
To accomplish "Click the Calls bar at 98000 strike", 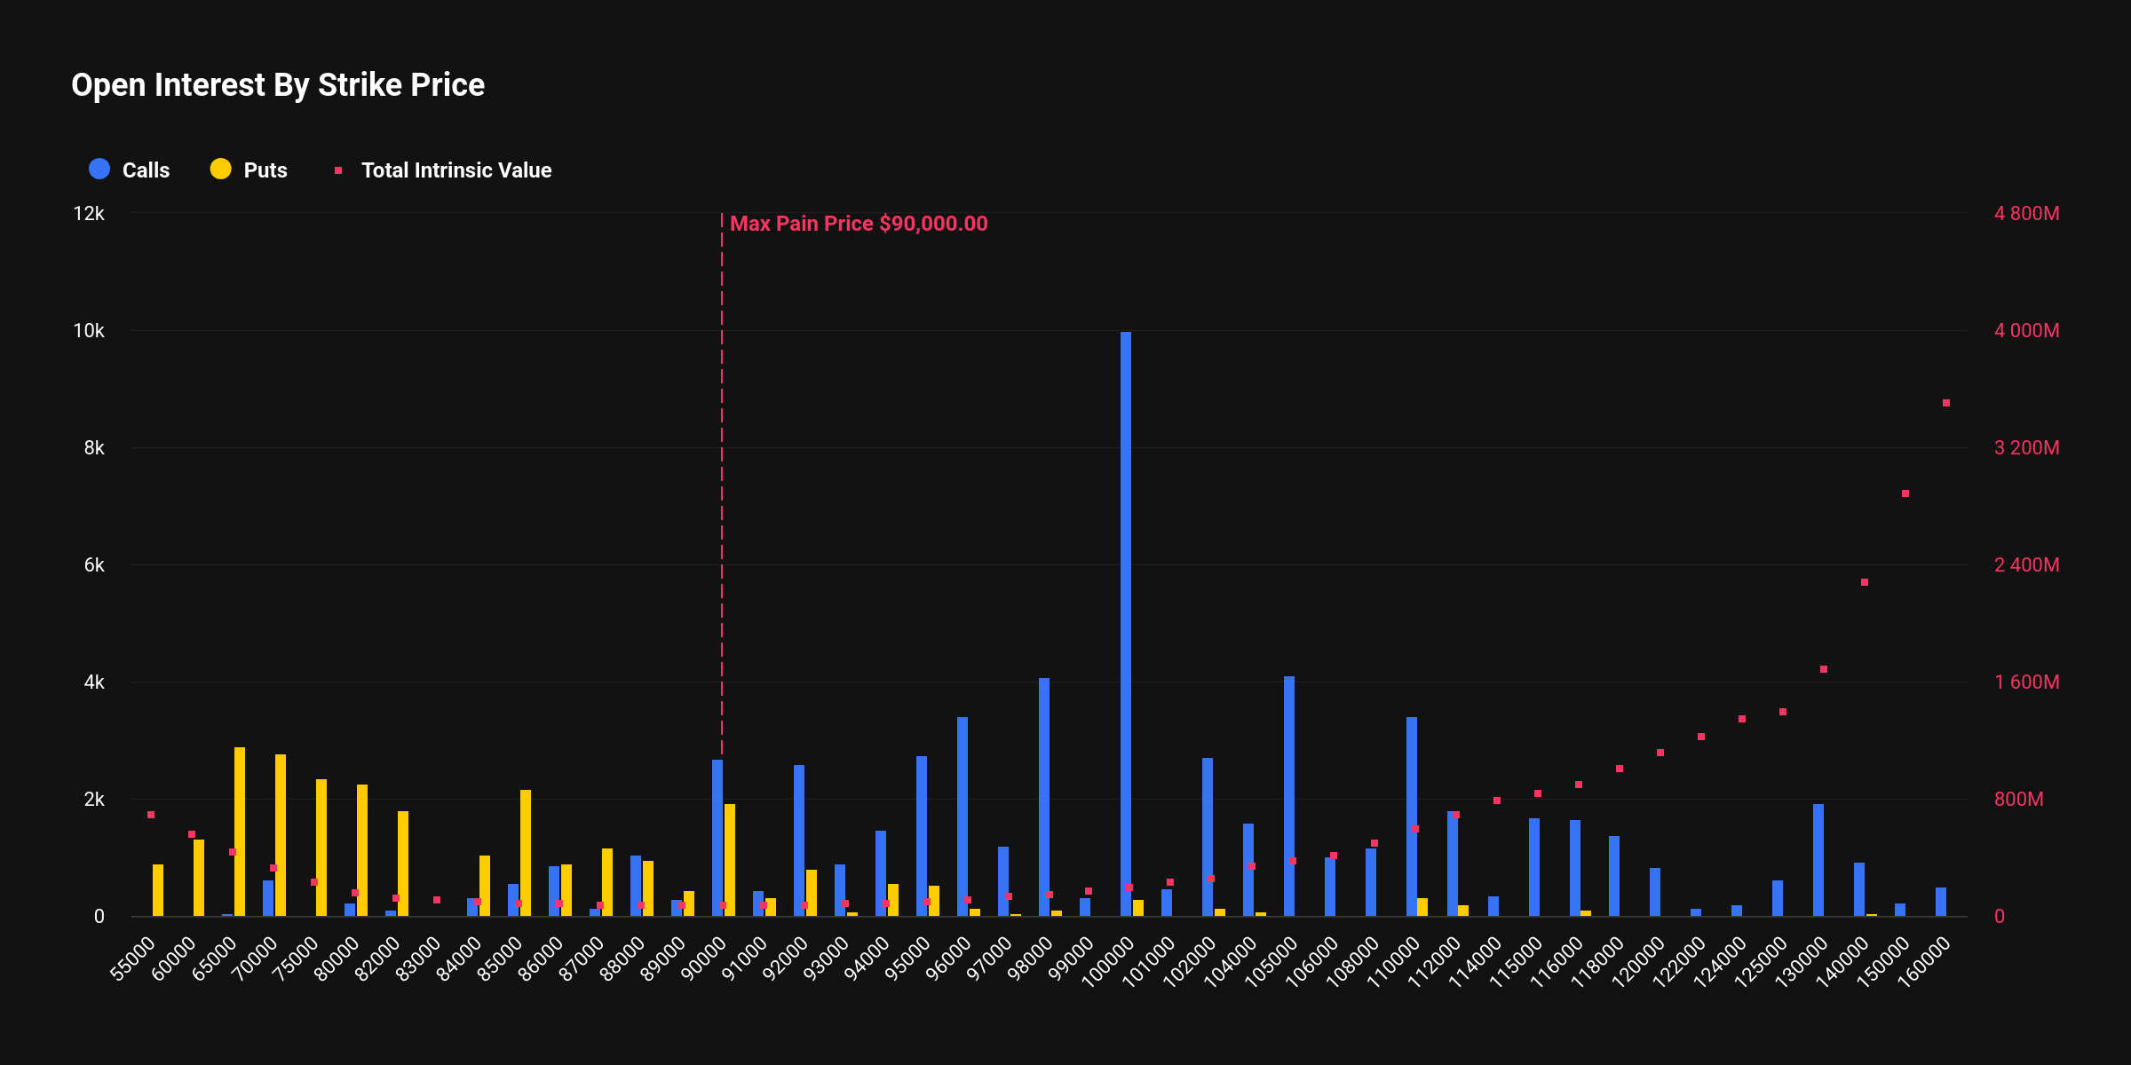I will click(1043, 796).
